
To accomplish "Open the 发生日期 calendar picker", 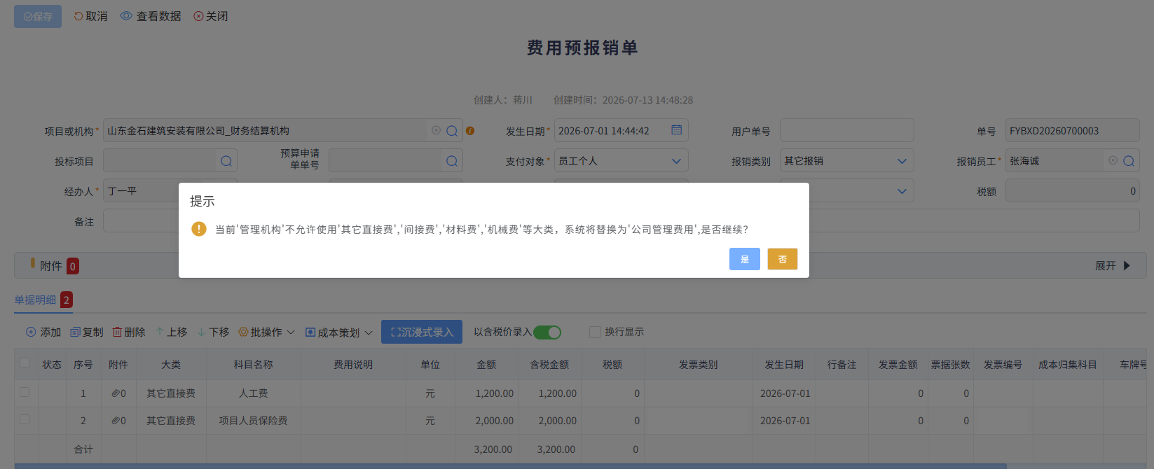I will point(676,130).
